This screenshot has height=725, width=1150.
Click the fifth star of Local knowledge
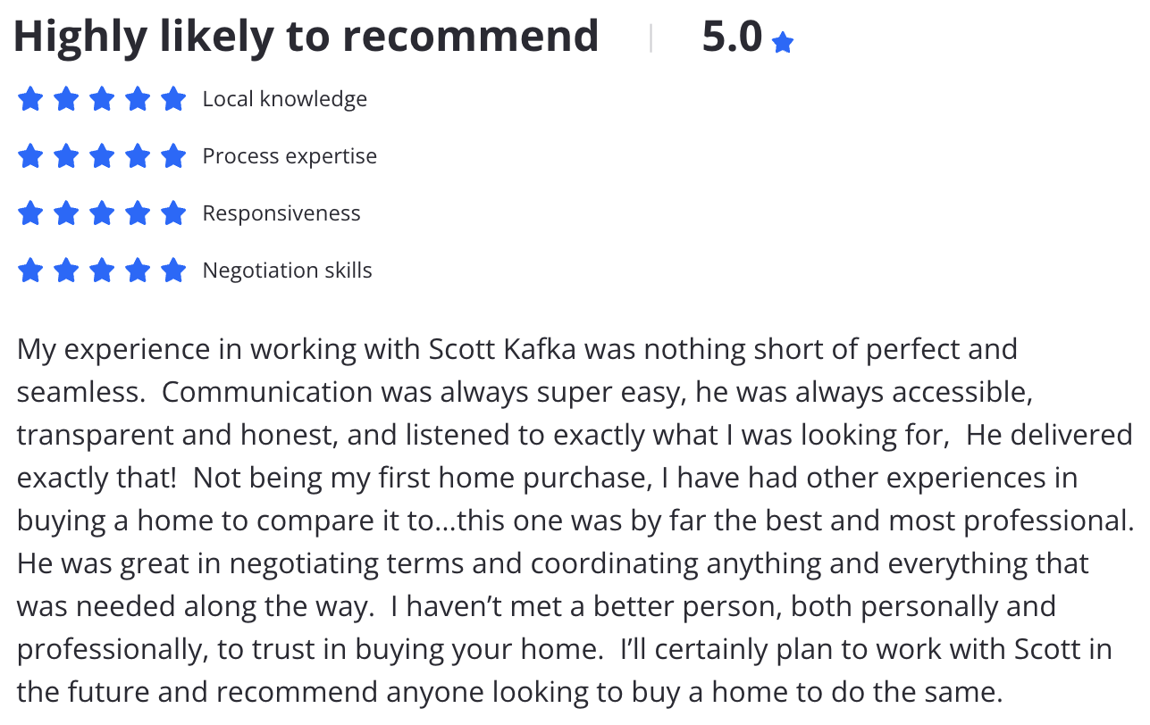(173, 98)
